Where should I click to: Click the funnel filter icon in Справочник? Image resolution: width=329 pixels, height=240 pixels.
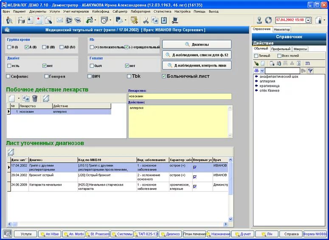coord(310,71)
